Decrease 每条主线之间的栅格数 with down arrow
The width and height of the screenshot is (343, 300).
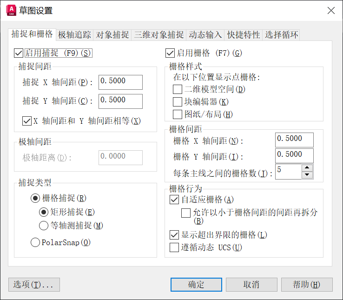click(307, 175)
